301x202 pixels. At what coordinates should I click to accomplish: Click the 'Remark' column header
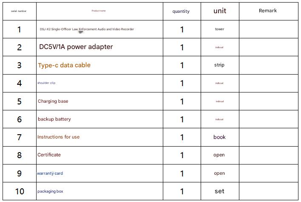coord(268,11)
